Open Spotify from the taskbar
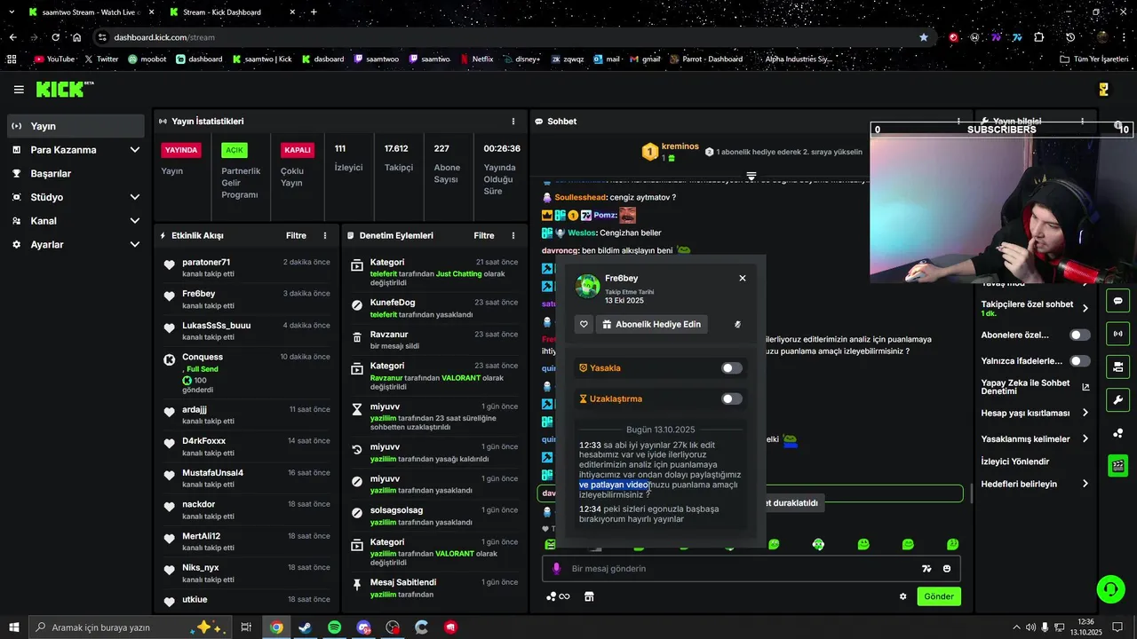This screenshot has width=1137, height=639. (334, 627)
